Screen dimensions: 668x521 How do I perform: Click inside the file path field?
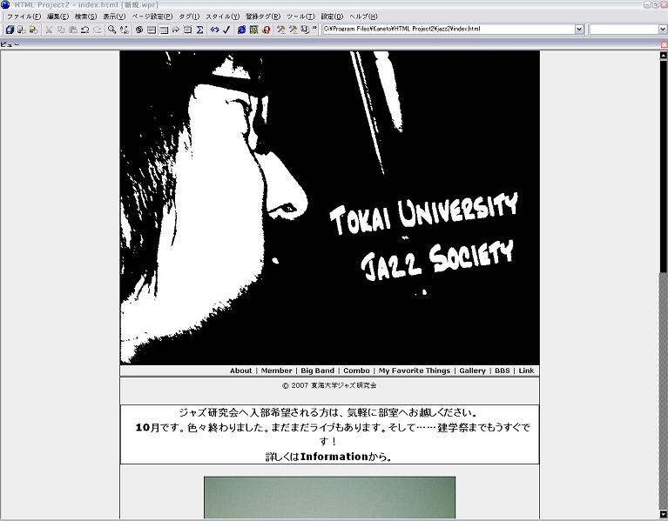(449, 29)
